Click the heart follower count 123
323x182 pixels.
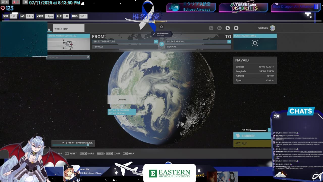coord(7,8)
